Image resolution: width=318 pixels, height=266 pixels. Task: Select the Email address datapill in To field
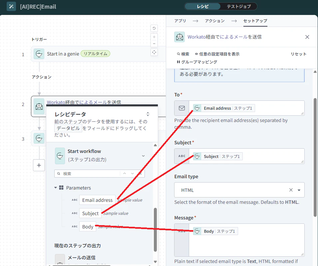(224, 108)
